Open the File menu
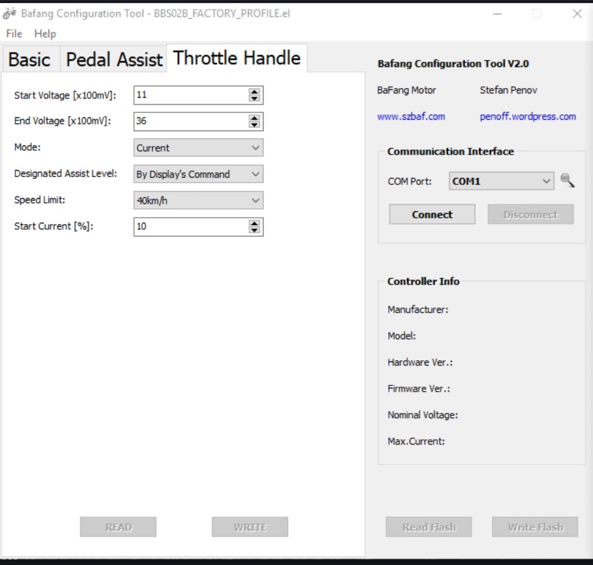This screenshot has height=565, width=593. pyautogui.click(x=14, y=34)
